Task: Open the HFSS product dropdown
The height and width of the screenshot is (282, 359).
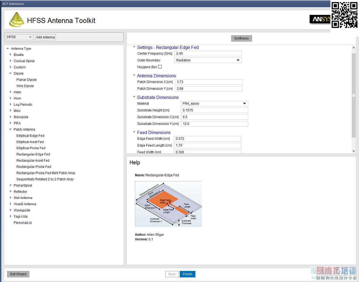Action: (19, 37)
